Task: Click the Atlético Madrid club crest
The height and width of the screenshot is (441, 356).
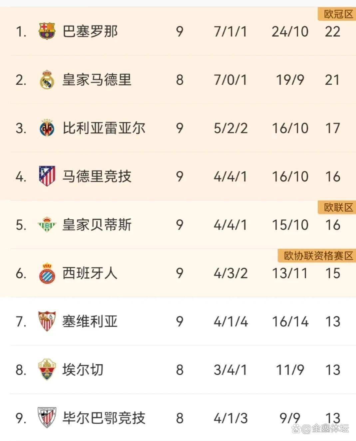Action: coord(47,176)
